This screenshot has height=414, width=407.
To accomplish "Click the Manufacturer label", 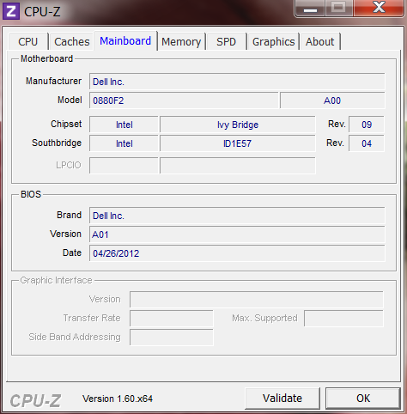I will 54,81.
